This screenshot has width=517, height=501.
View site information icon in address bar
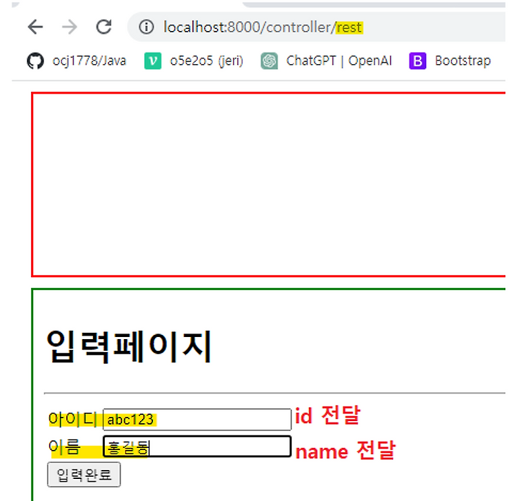pos(146,27)
